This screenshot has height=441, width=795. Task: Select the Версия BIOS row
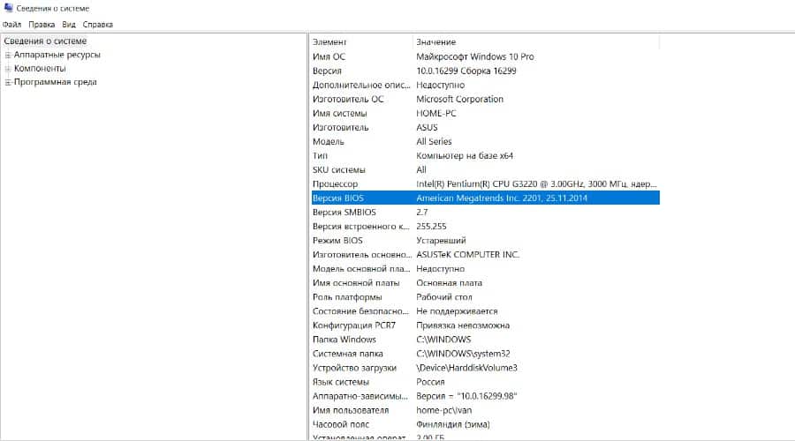coord(339,198)
